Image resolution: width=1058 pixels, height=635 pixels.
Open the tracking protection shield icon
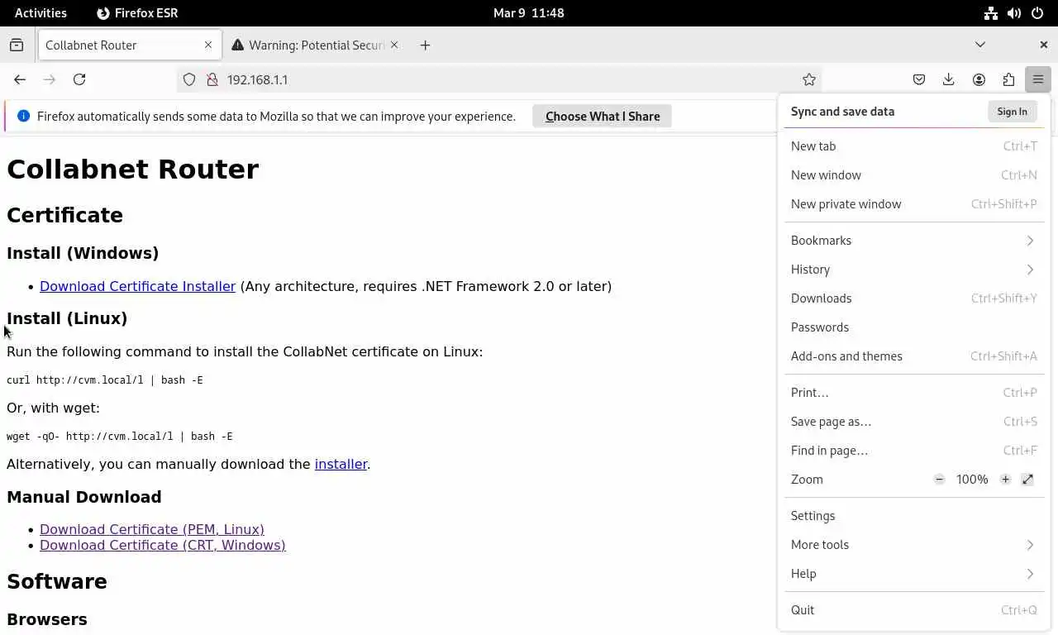click(189, 79)
